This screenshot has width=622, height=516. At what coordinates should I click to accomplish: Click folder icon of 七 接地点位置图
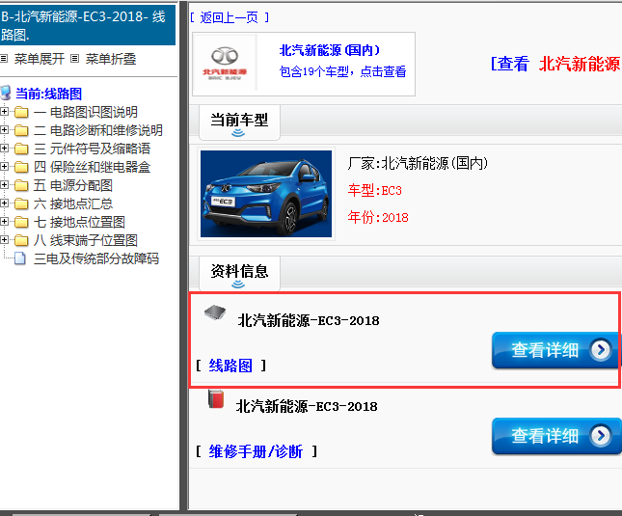pyautogui.click(x=21, y=222)
